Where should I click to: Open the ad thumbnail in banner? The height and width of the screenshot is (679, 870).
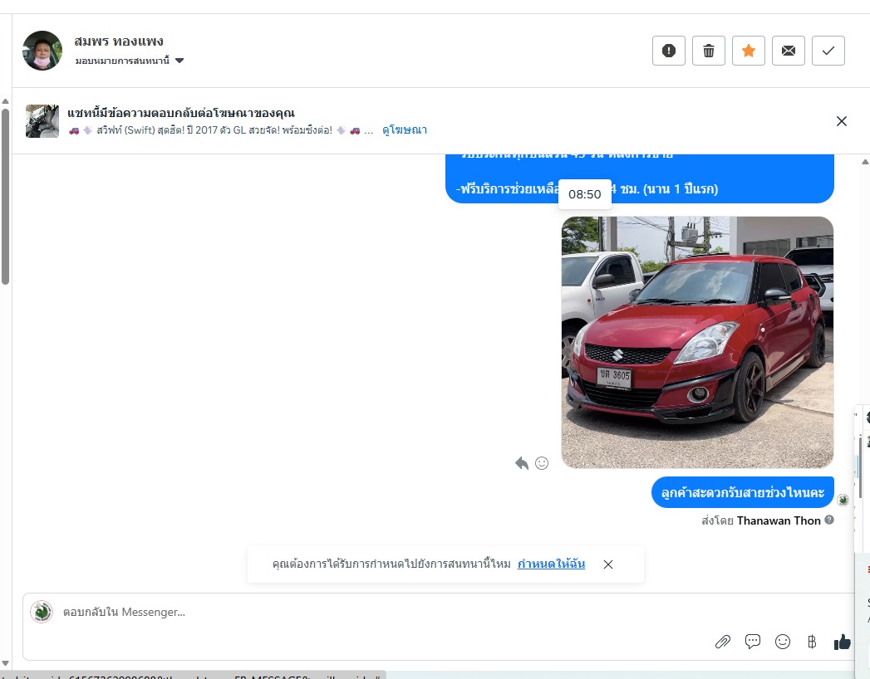(x=42, y=121)
